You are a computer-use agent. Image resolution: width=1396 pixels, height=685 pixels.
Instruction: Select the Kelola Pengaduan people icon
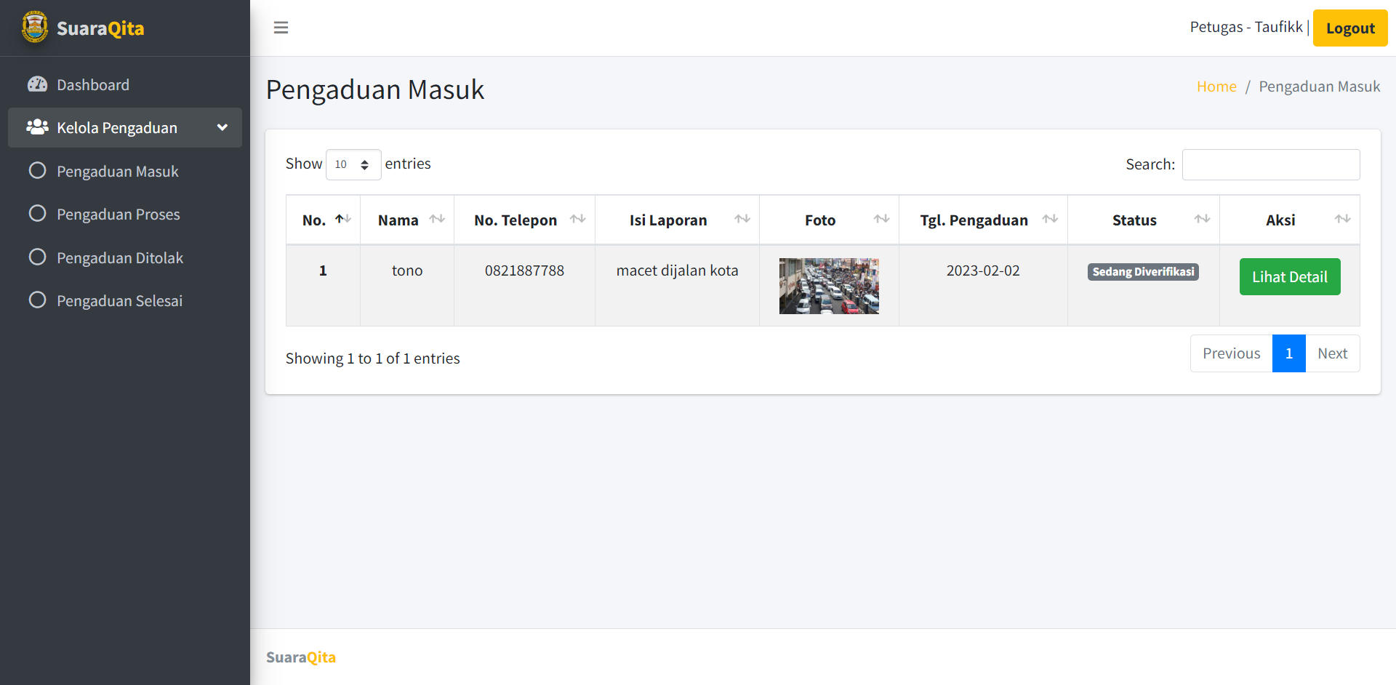[x=36, y=127]
